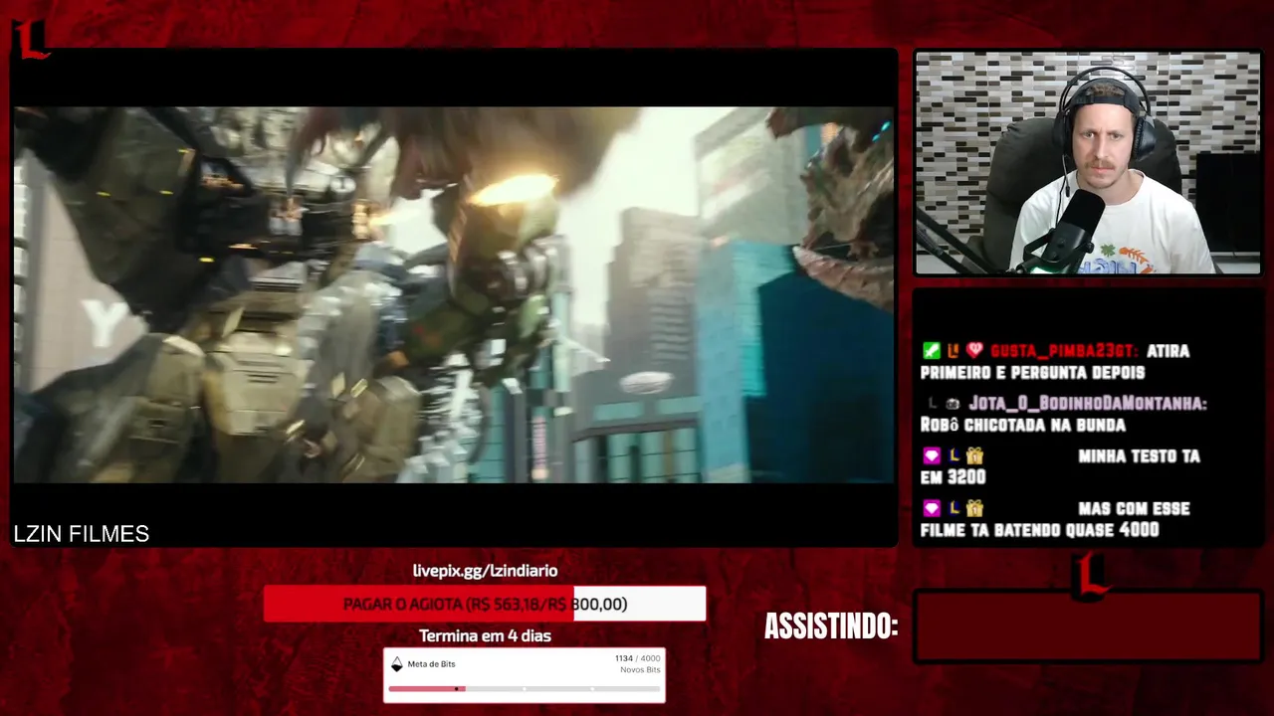Click the empty box beside ASSISTINDO
The image size is (1274, 716).
click(1088, 626)
